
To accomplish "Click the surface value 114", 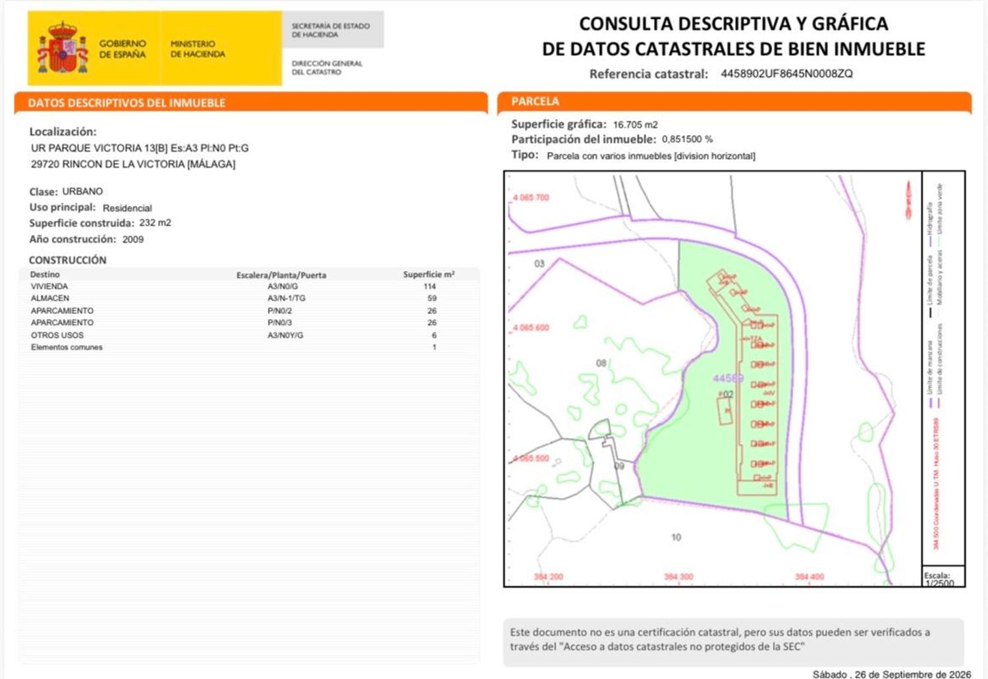I will [430, 286].
